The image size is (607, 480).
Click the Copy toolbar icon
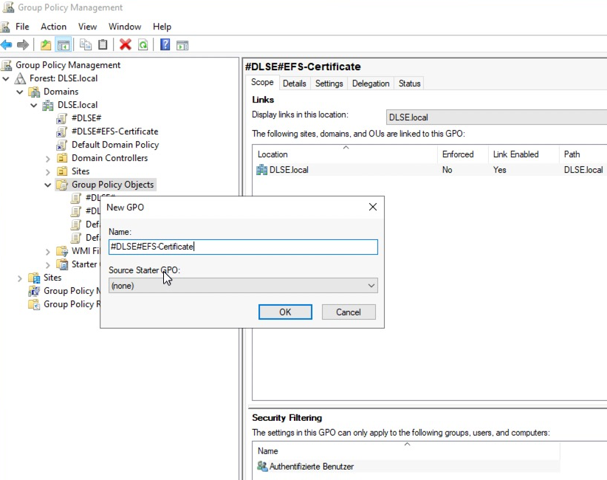pos(86,45)
